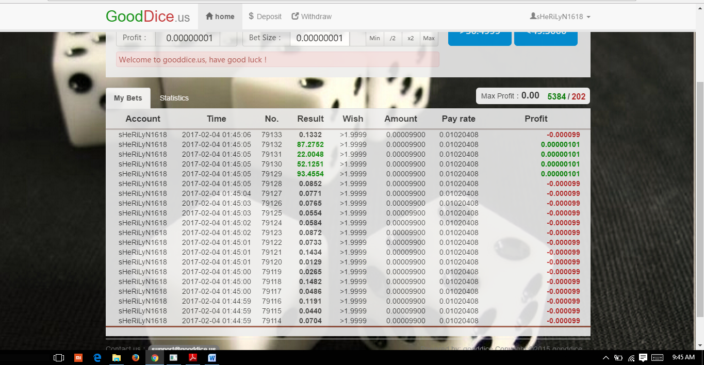This screenshot has height=365, width=704.
Task: Show hidden system tray icons
Action: 606,357
